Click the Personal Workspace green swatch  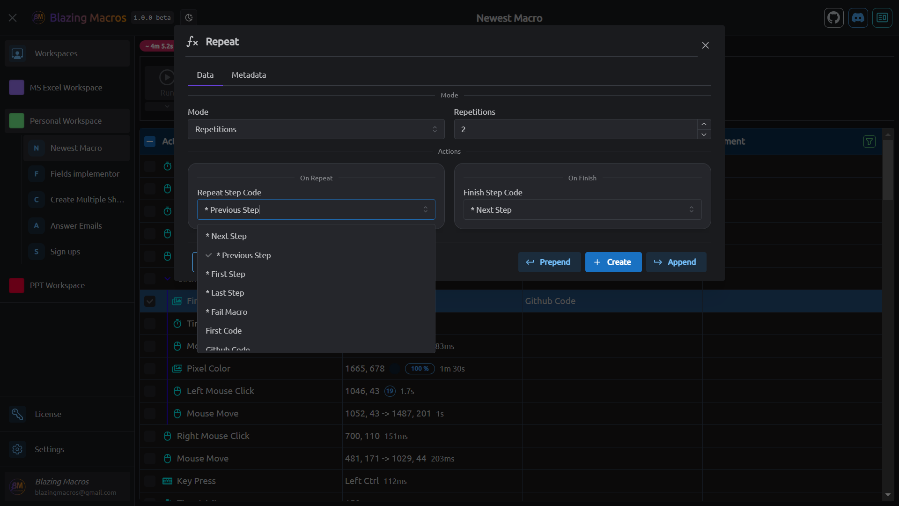16,121
